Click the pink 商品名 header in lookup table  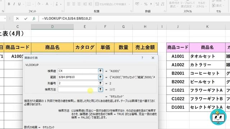[207, 47]
